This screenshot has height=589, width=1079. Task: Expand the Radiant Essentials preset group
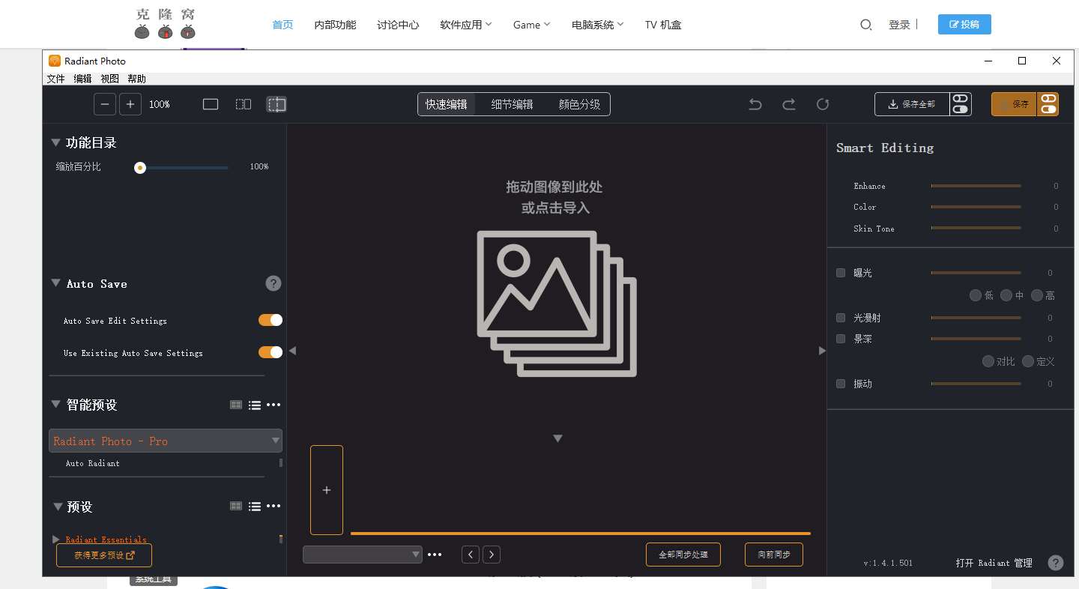click(56, 540)
